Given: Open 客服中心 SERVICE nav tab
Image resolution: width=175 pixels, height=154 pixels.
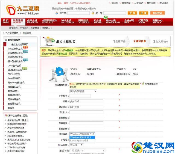Looking at the screenshot, I should 157,21.
